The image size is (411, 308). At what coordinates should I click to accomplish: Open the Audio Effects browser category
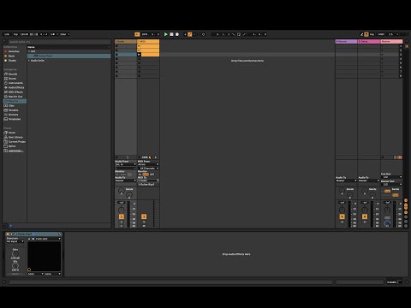[16, 87]
